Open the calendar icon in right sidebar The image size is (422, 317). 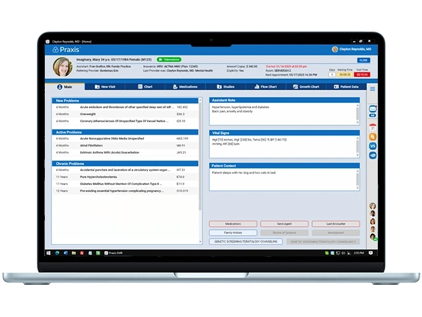[x=373, y=127]
